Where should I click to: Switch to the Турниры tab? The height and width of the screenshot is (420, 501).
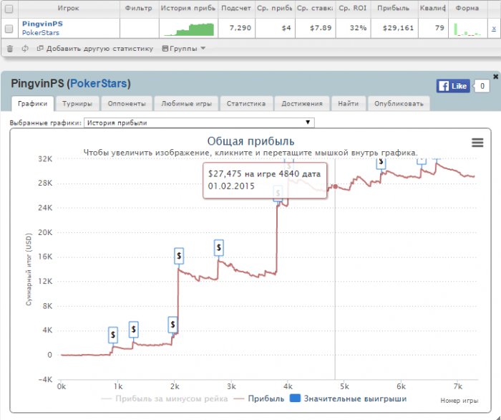pos(77,104)
